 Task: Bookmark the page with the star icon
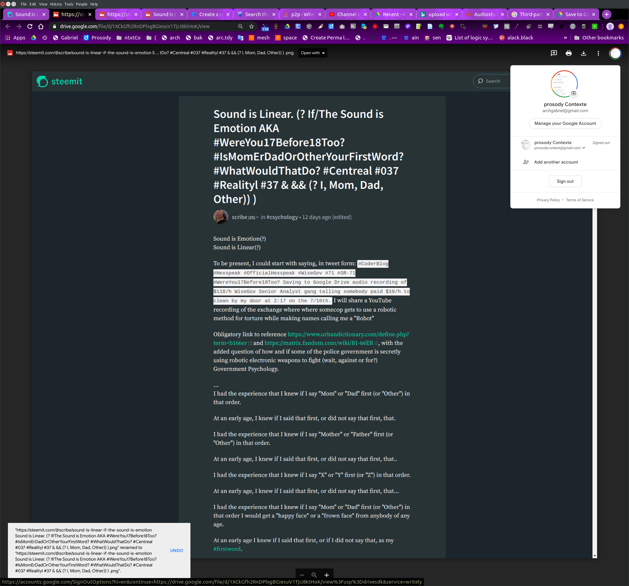click(x=251, y=26)
